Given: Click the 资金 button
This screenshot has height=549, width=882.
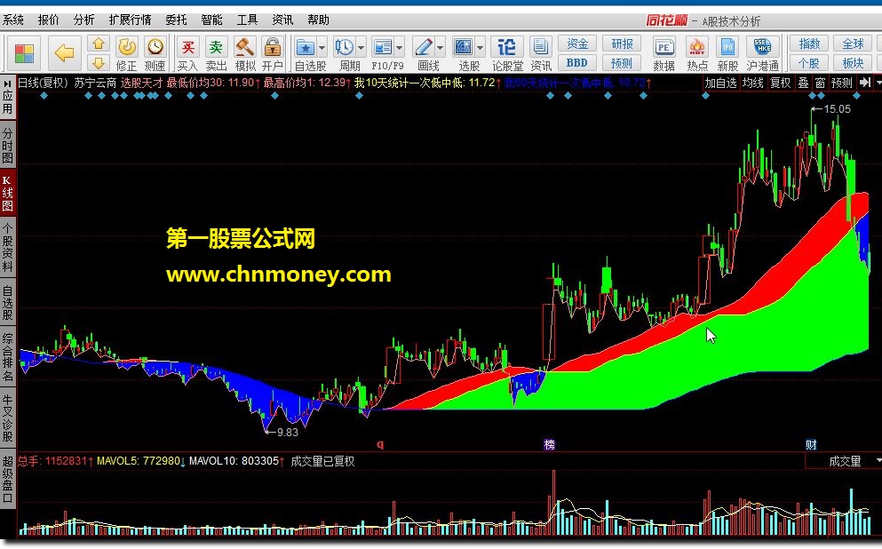Looking at the screenshot, I should (577, 44).
